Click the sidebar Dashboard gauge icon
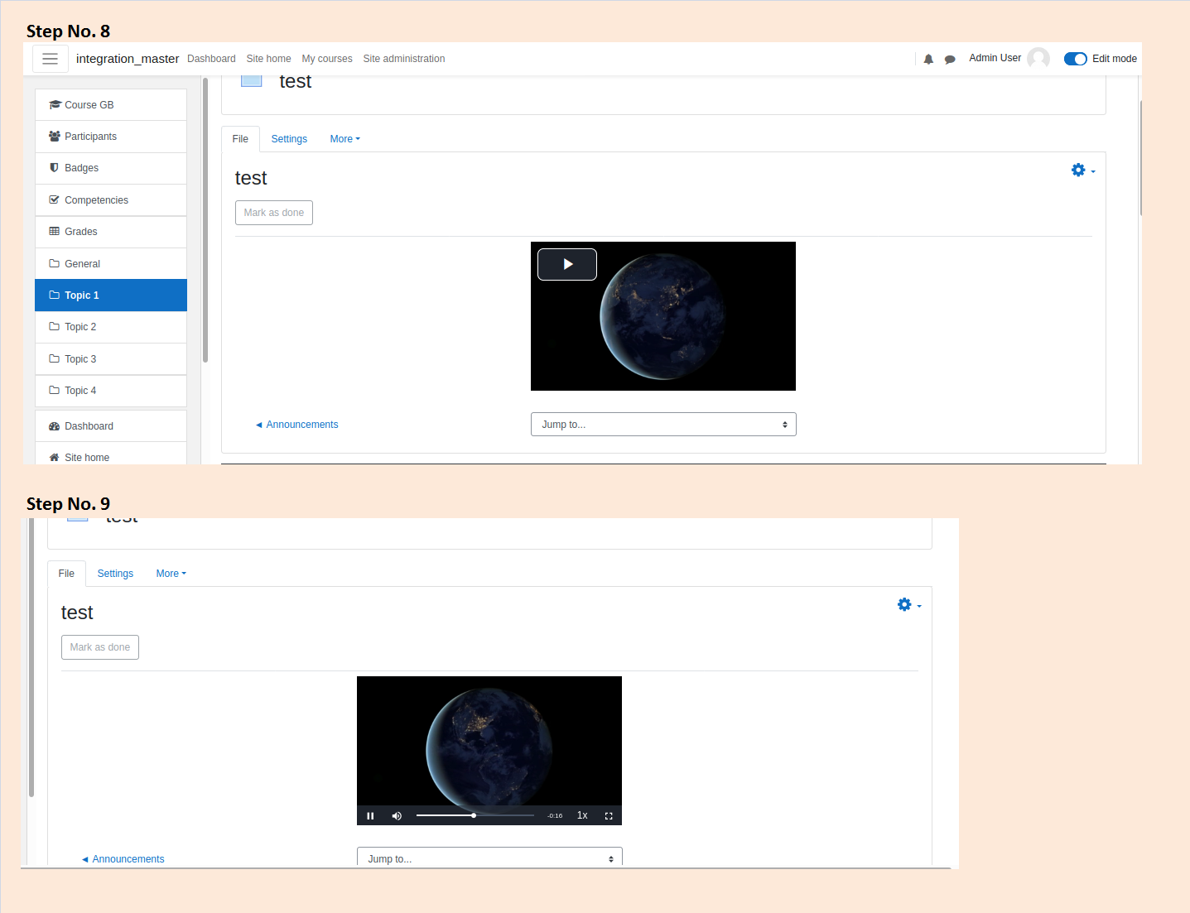 pyautogui.click(x=55, y=426)
